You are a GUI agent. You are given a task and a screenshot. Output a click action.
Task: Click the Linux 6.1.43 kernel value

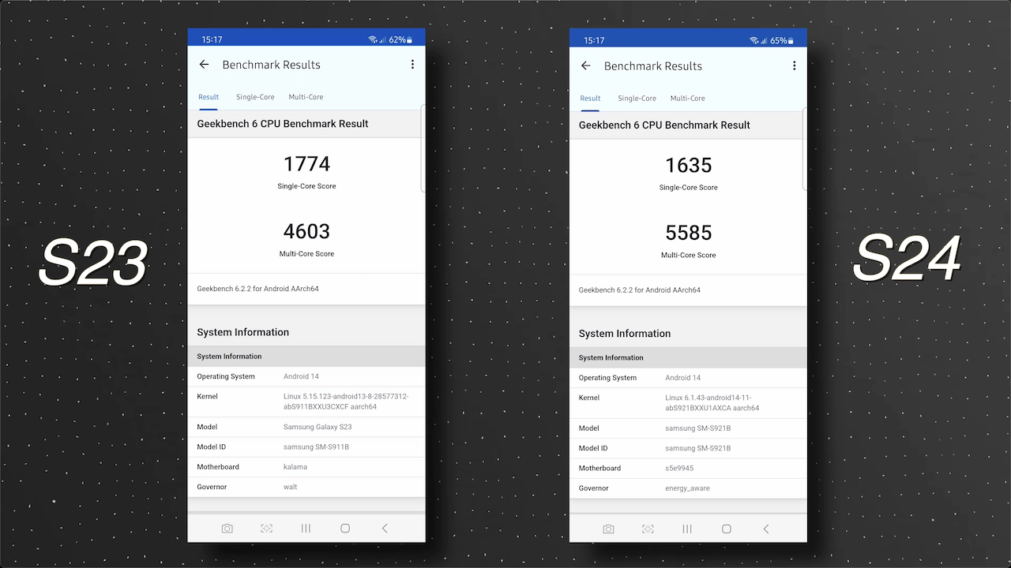point(712,403)
